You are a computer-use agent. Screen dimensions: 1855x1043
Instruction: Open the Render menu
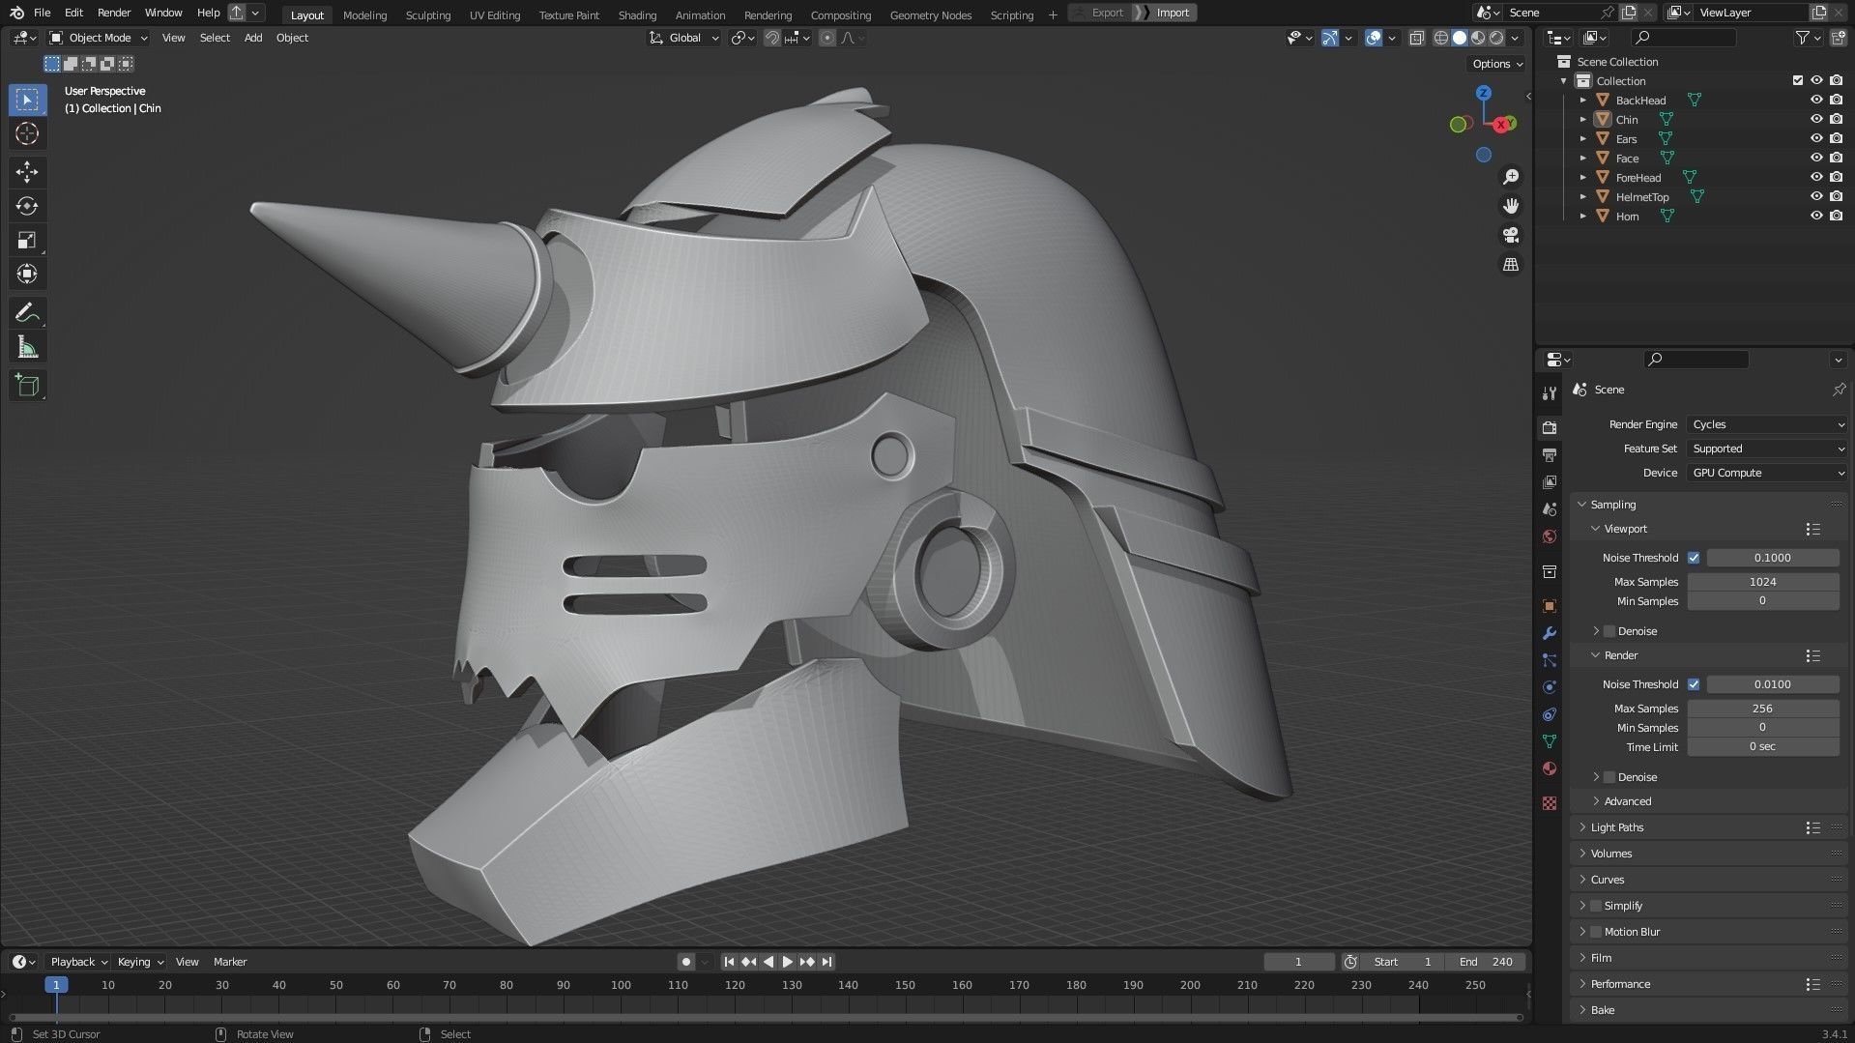(x=114, y=13)
